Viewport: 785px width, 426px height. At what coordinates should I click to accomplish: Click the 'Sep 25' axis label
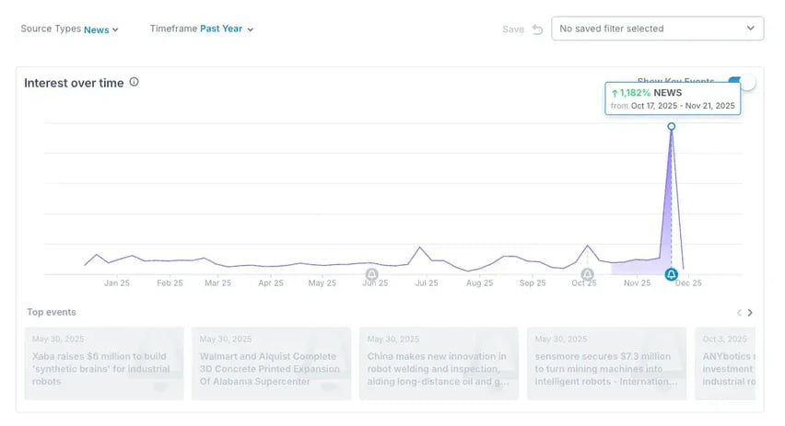(x=533, y=283)
